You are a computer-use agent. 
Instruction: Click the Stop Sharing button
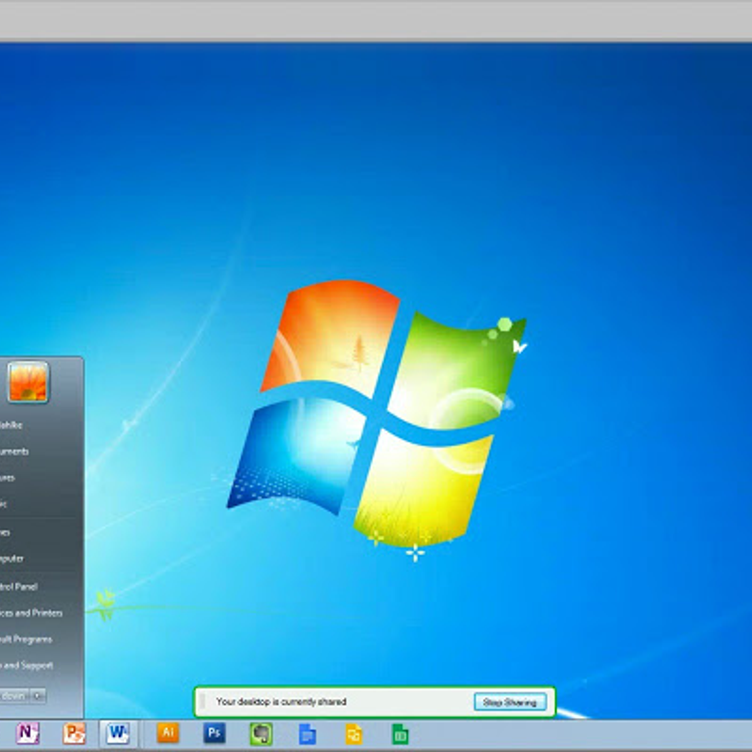click(510, 702)
